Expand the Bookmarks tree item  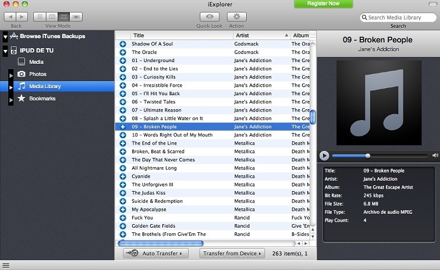(11, 99)
